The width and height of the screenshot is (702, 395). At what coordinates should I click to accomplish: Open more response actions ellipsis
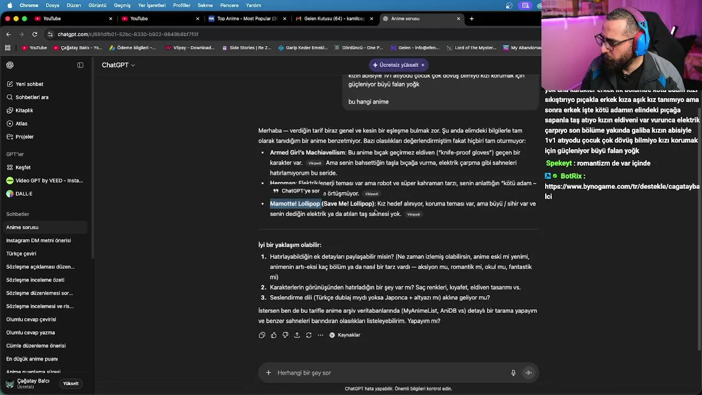point(320,335)
